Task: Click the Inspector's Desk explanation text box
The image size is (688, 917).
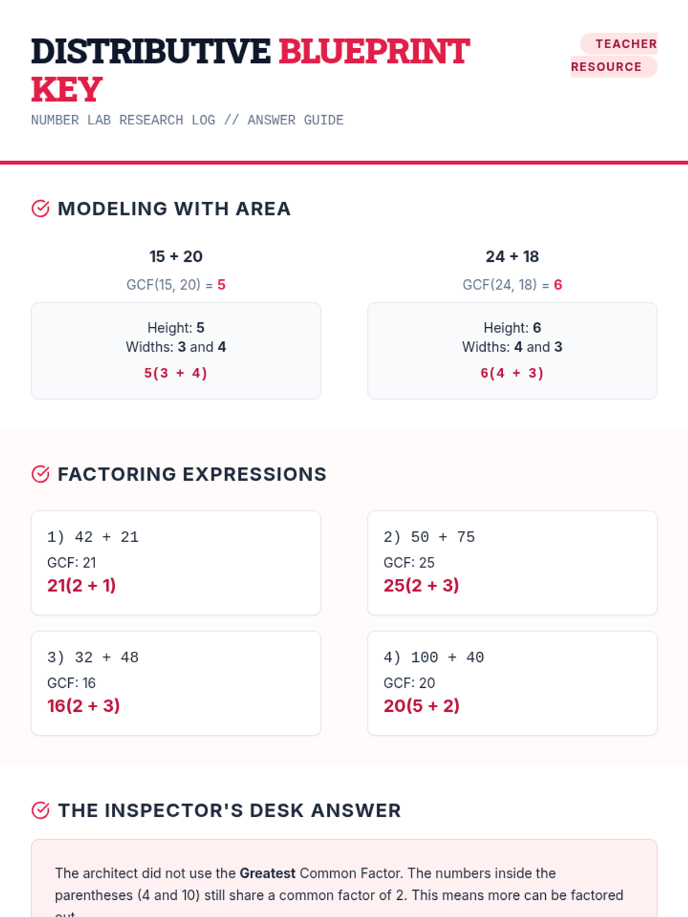Action: click(x=344, y=883)
